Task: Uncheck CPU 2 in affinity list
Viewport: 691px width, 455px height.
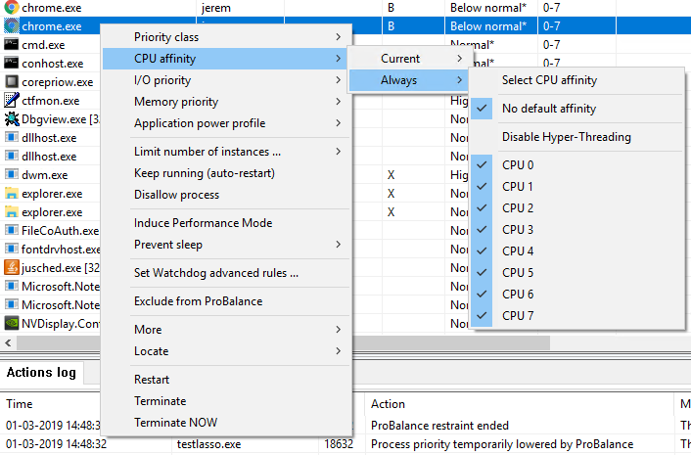Action: point(482,207)
